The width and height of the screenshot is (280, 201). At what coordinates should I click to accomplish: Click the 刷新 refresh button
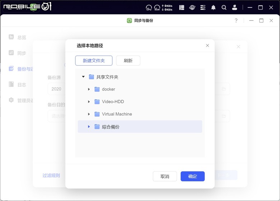(x=128, y=61)
